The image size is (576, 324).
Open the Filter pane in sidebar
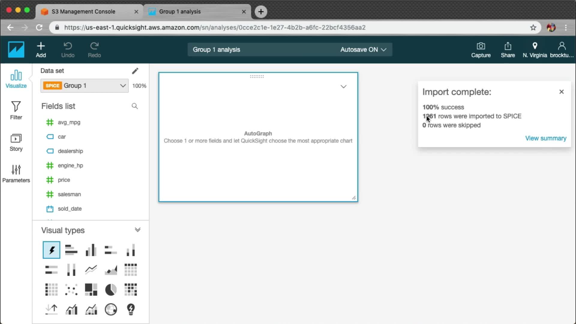coord(16,110)
